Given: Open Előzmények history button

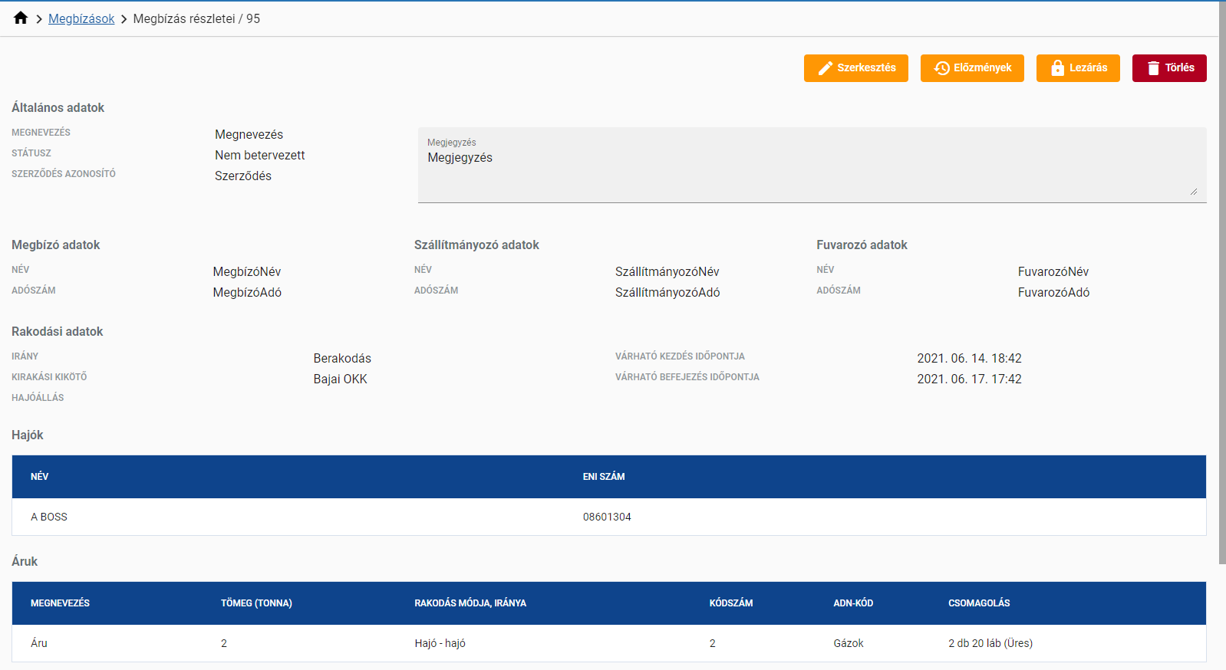Looking at the screenshot, I should point(972,68).
